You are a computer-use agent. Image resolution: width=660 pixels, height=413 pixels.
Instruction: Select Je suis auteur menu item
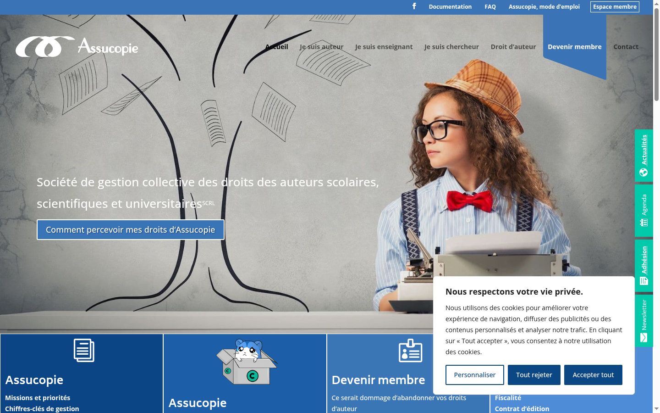pyautogui.click(x=321, y=47)
